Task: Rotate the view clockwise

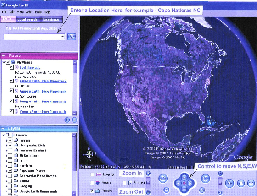Action: 206,179
